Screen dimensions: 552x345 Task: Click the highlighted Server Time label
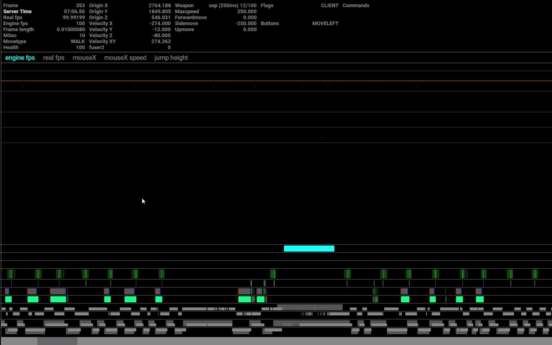17,11
